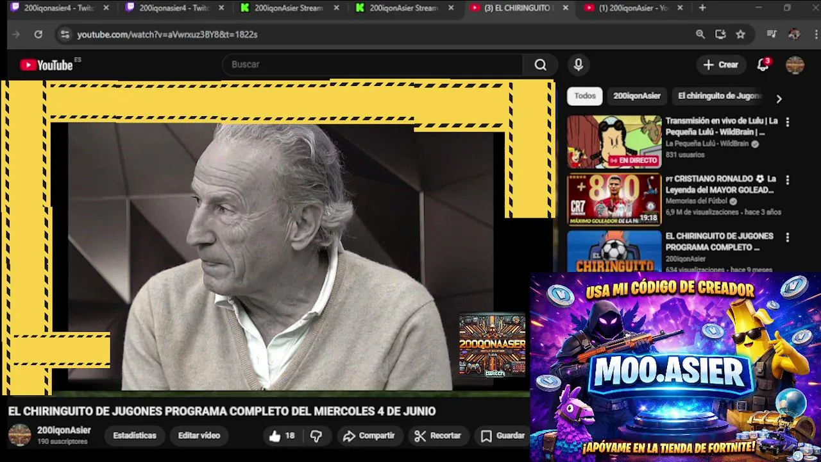This screenshot has width=821, height=462.
Task: Open options menu for La Pequeña Lulú video
Action: (788, 122)
